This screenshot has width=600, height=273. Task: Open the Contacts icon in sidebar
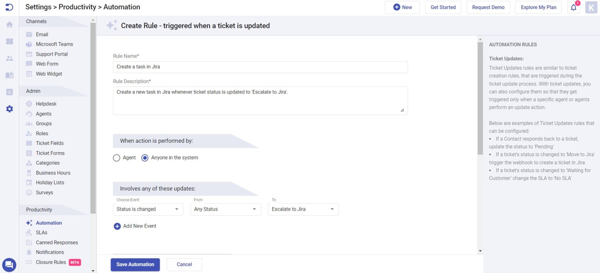pyautogui.click(x=9, y=58)
